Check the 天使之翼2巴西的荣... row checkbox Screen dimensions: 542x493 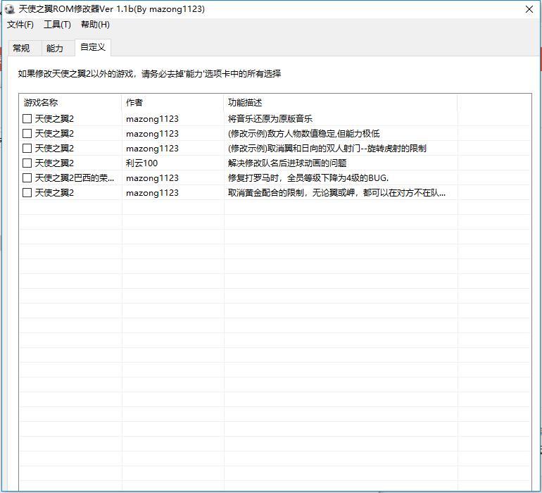tap(27, 177)
